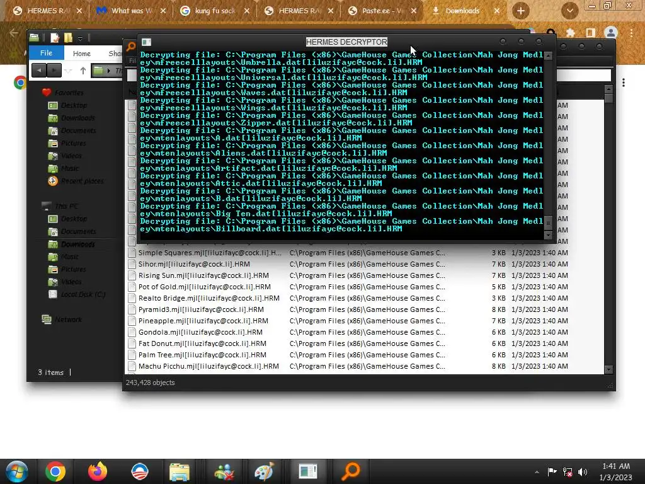Click the search results scrollbar down arrow
The image size is (645, 484).
pos(609,369)
